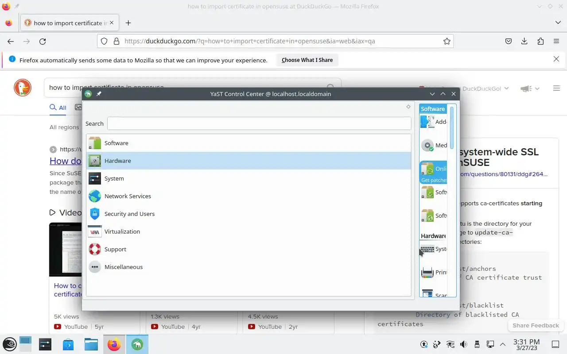Open Network Services category

point(249,196)
